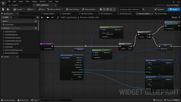Collapse the Break AuraAbilityInfo node pins

tap(72, 79)
